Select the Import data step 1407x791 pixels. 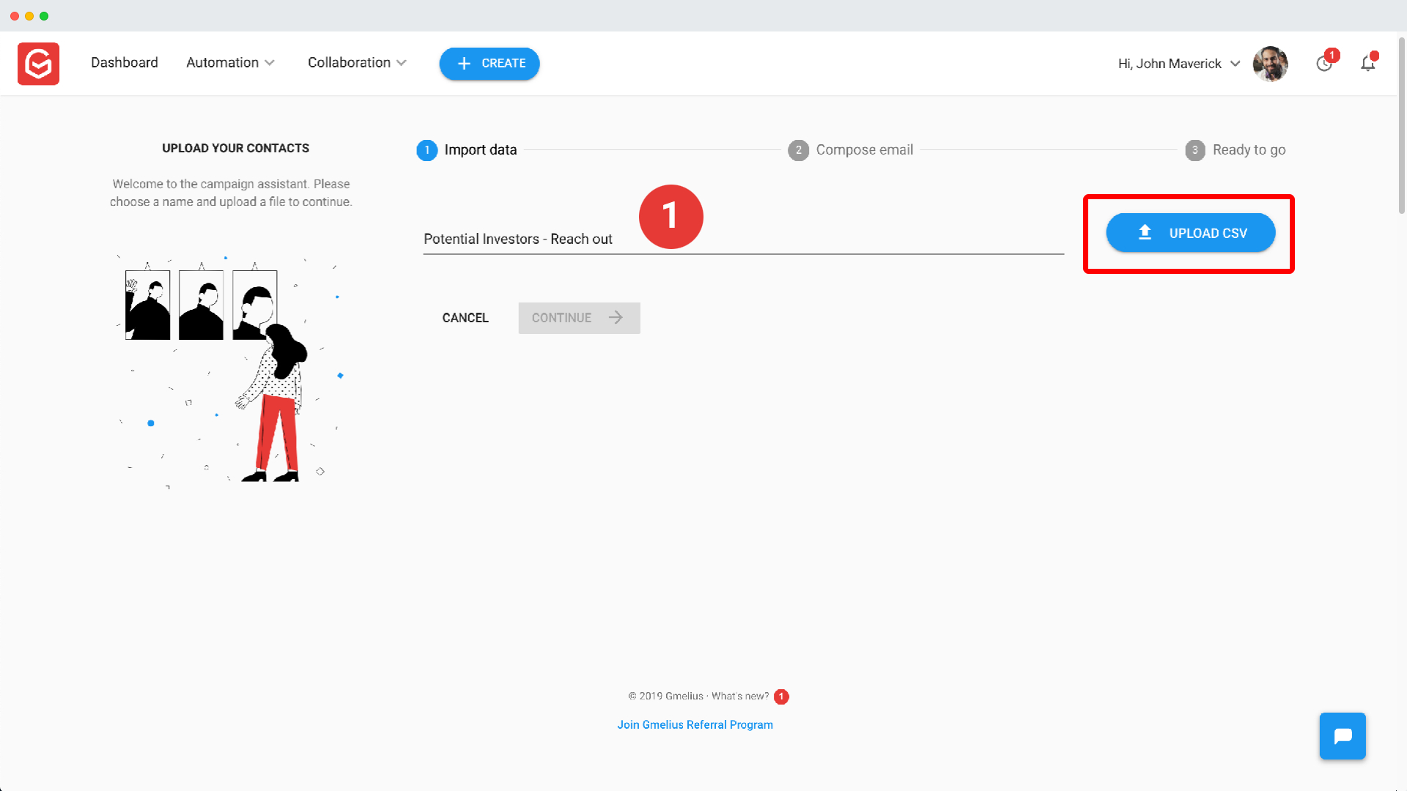tap(468, 150)
